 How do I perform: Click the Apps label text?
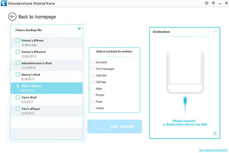99,88
